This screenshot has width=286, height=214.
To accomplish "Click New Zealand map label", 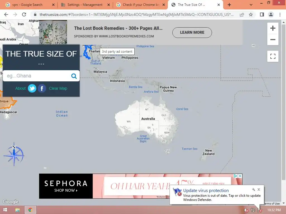I will (208, 152).
